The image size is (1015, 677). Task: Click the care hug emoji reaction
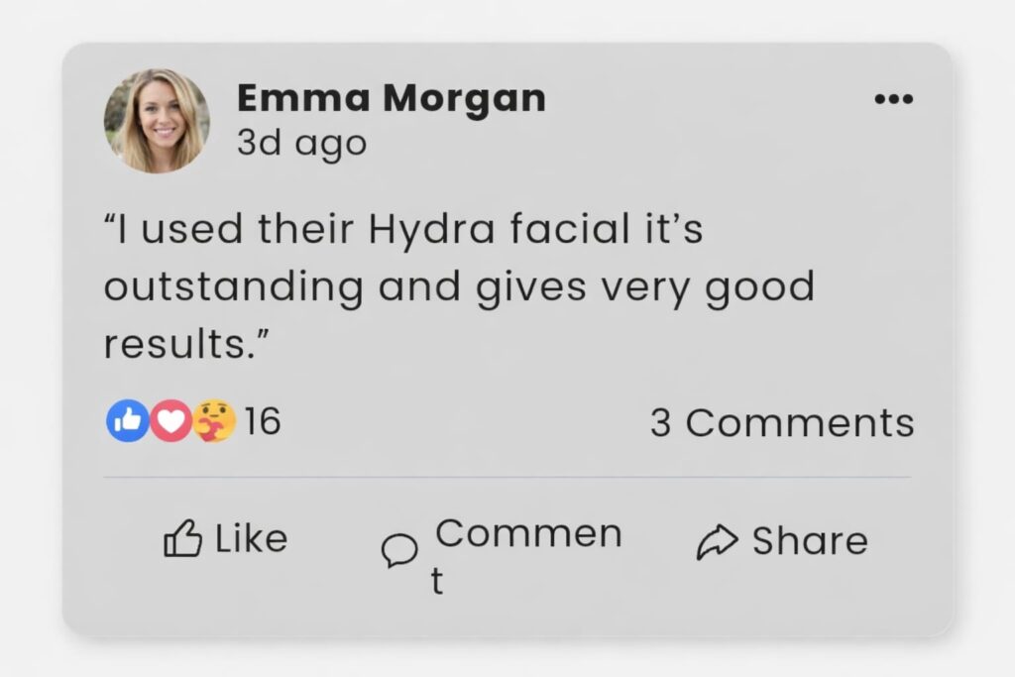(213, 421)
